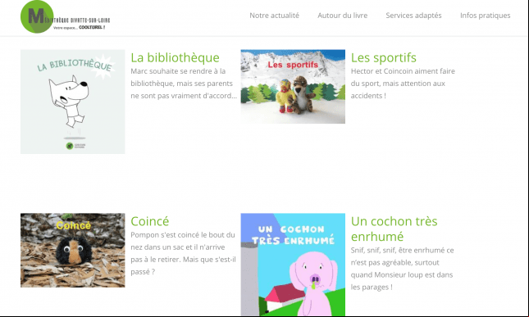This screenshot has width=529, height=317.
Task: Click the Hector et Coincoin description text
Action: (403, 84)
